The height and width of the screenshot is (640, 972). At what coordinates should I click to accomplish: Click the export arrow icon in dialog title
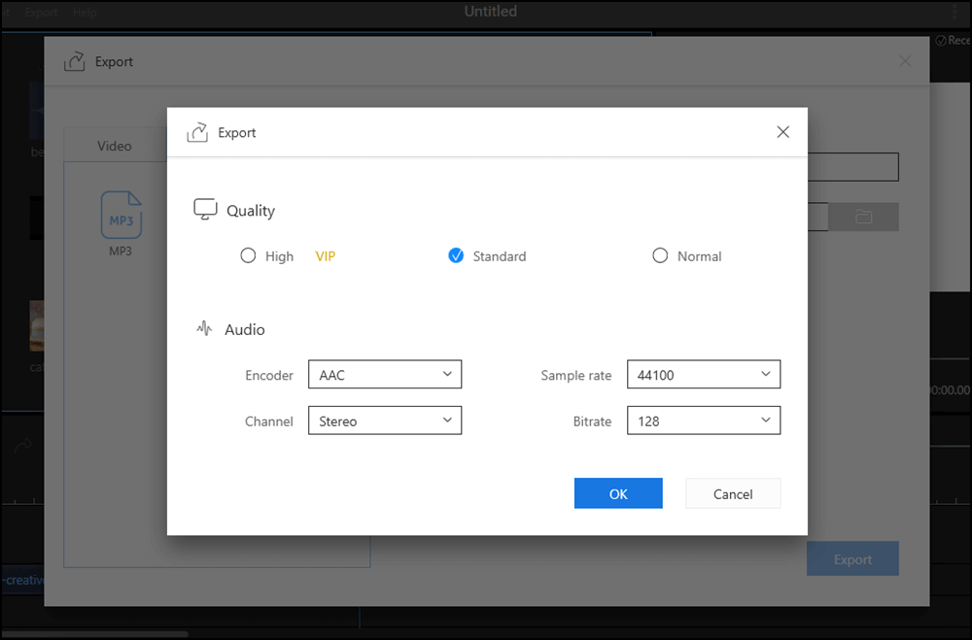197,132
